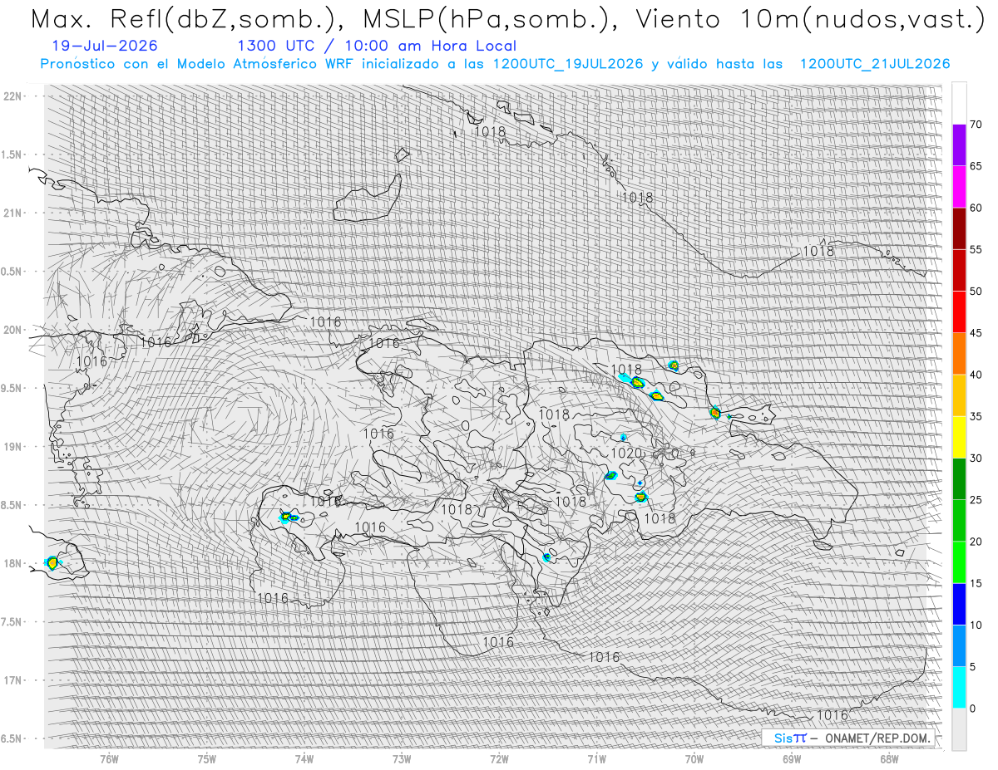This screenshot has width=998, height=770.
Task: Click the colorbar value label 15
Action: click(x=976, y=583)
